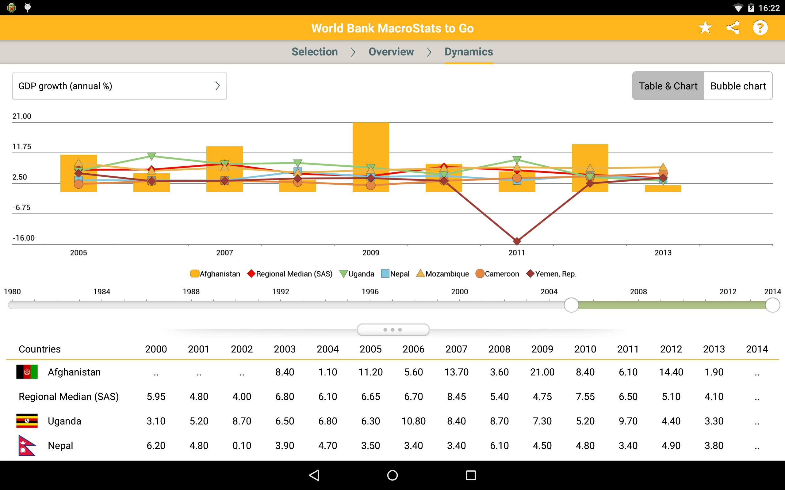
Task: Tap Afghanistan legend square marker
Action: pos(195,273)
